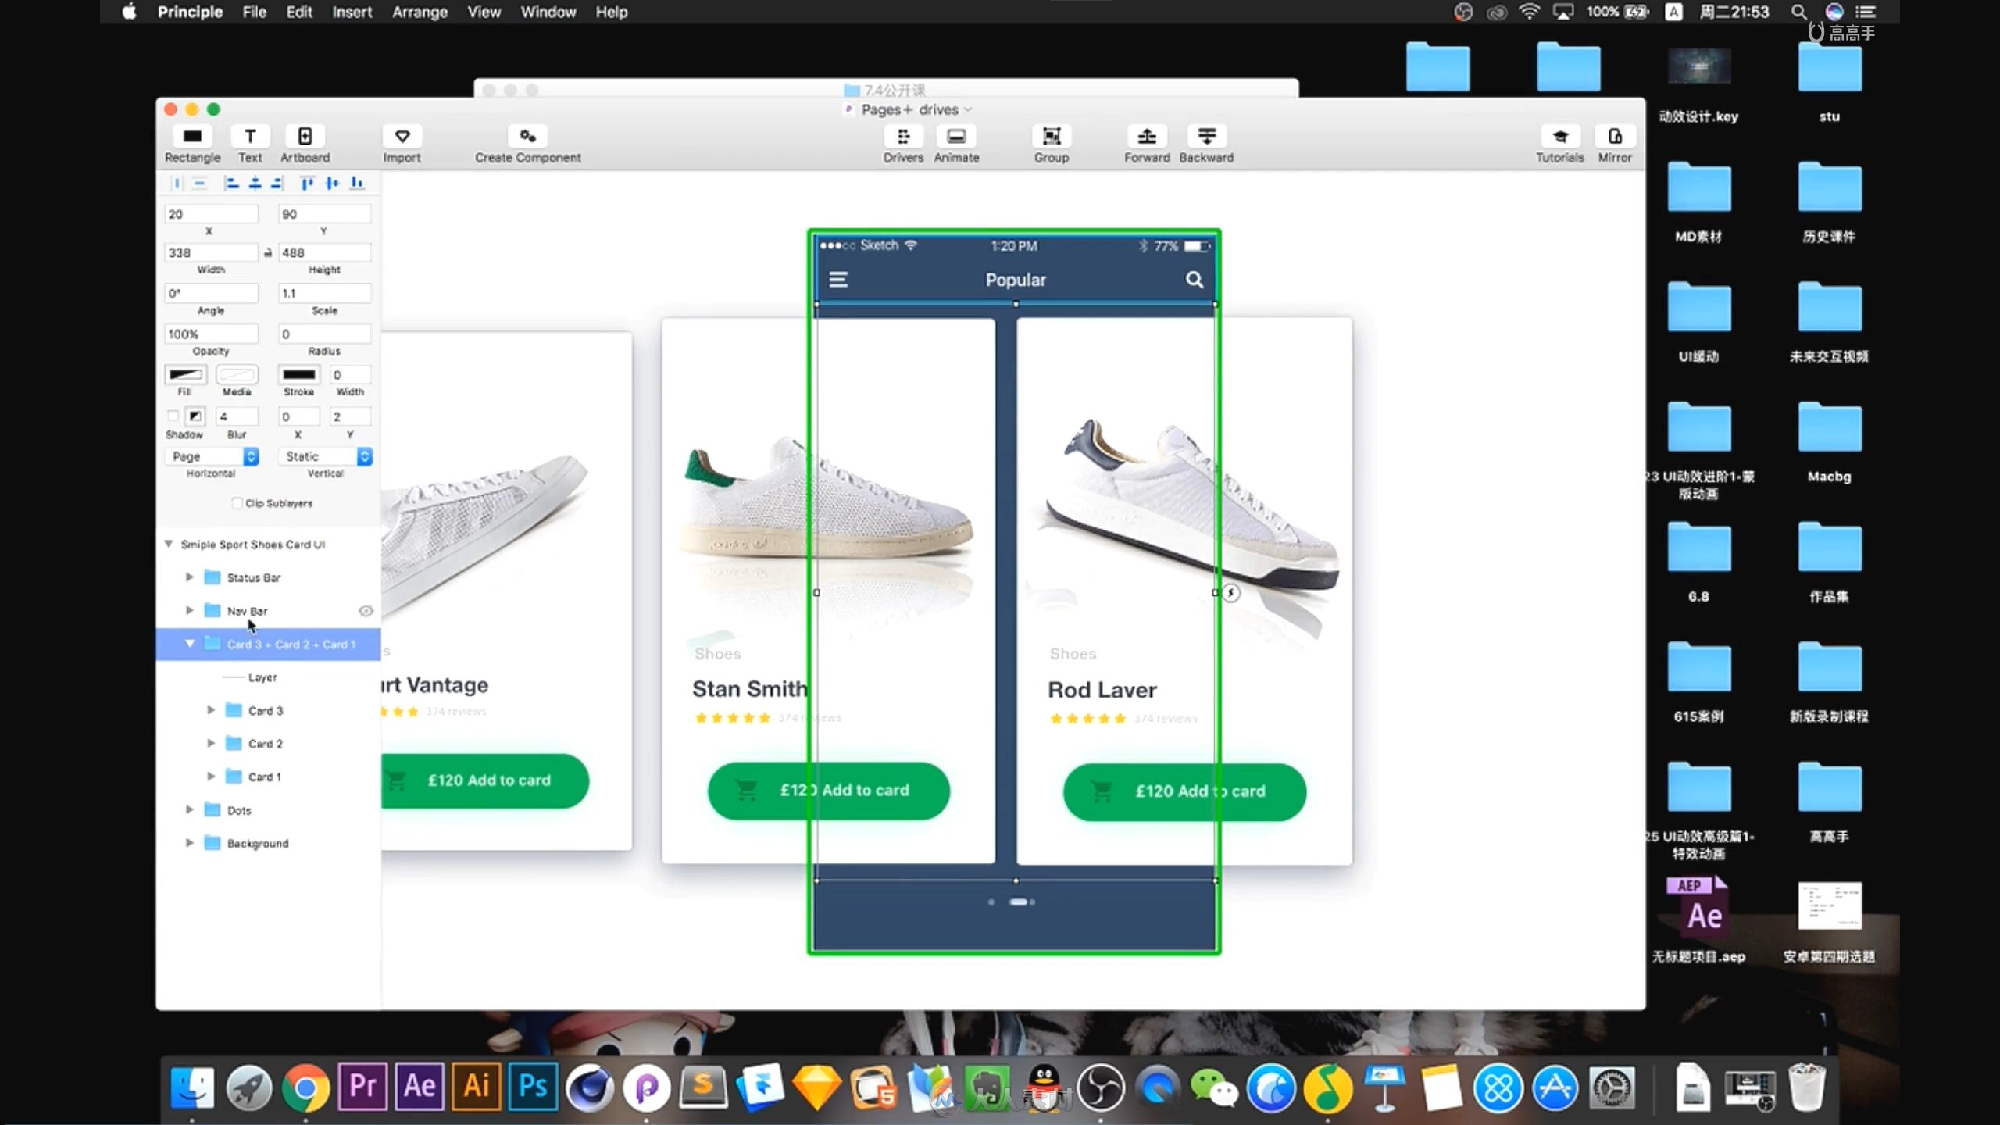2000x1125 pixels.
Task: Open the Help menu
Action: pyautogui.click(x=612, y=12)
